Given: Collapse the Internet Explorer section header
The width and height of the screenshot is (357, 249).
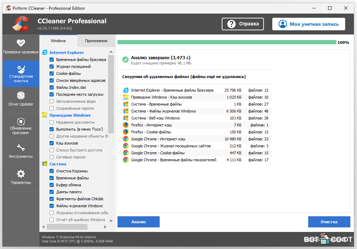Looking at the screenshot, I should 67,53.
